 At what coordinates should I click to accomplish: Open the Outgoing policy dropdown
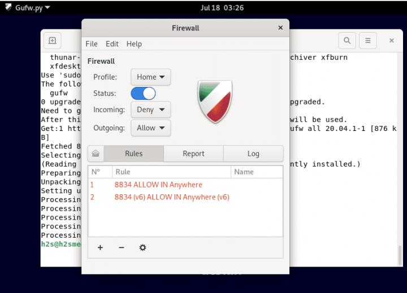(x=150, y=128)
